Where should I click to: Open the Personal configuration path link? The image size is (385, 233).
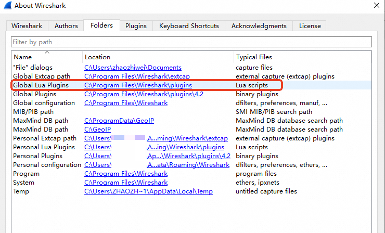coord(157,165)
